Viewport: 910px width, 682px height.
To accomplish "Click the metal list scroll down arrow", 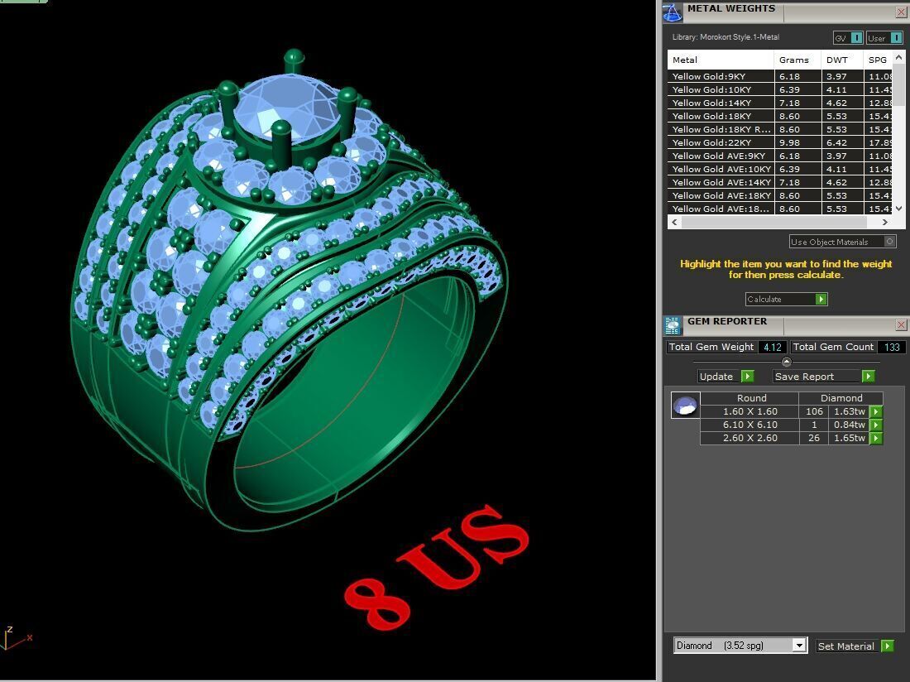I will click(x=899, y=209).
